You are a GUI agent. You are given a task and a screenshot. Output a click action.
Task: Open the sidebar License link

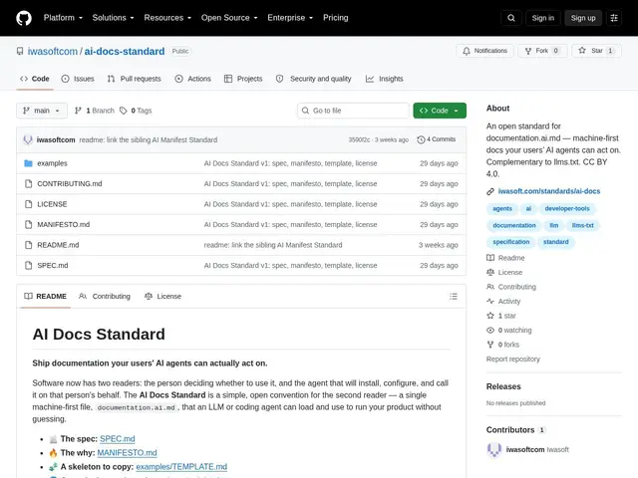(x=504, y=272)
